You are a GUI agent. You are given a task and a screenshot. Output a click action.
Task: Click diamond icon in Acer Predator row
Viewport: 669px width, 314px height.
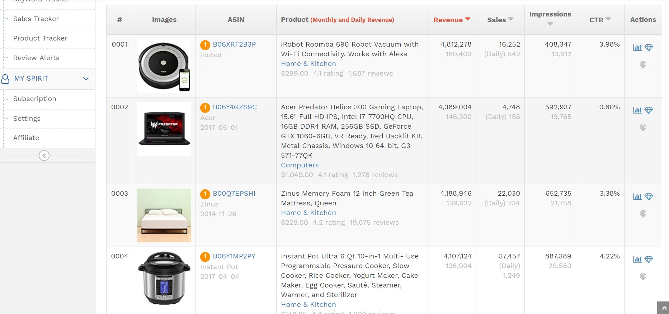(649, 110)
